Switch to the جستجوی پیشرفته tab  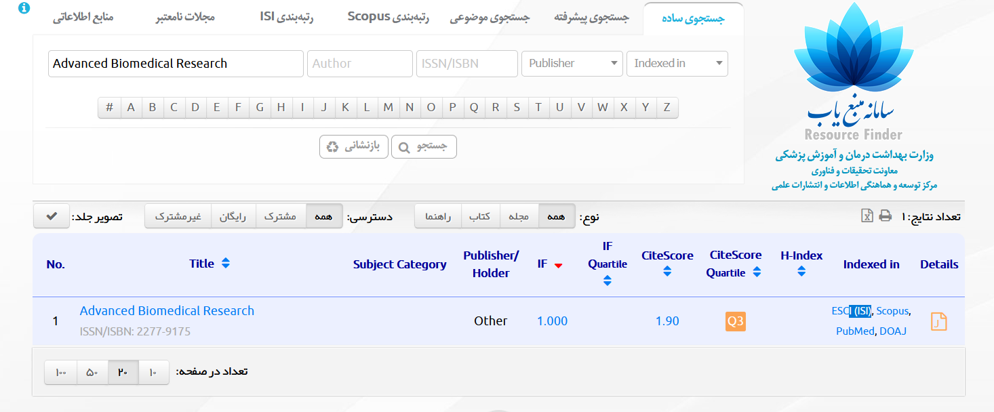click(x=591, y=18)
